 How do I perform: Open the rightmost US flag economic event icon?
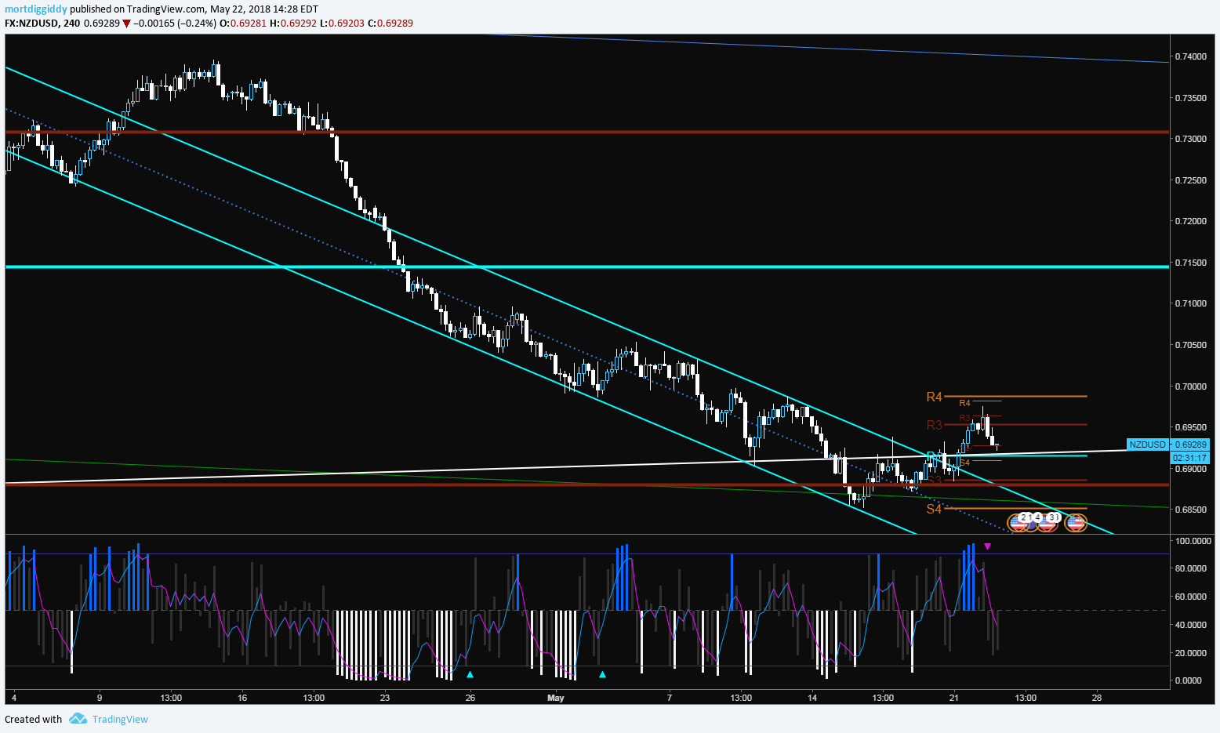pos(1076,521)
